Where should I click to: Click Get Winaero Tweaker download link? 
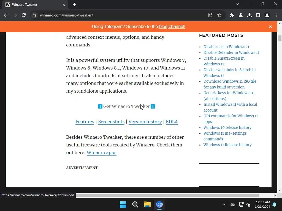pyautogui.click(x=126, y=106)
